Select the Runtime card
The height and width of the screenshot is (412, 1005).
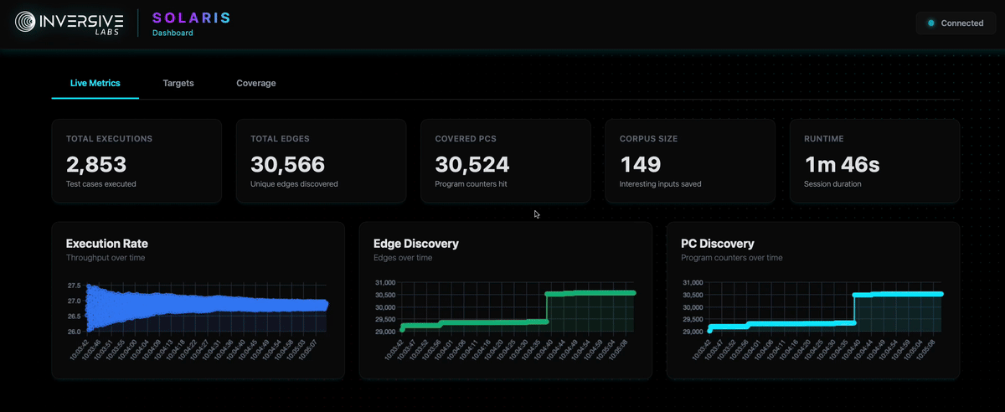pyautogui.click(x=874, y=161)
